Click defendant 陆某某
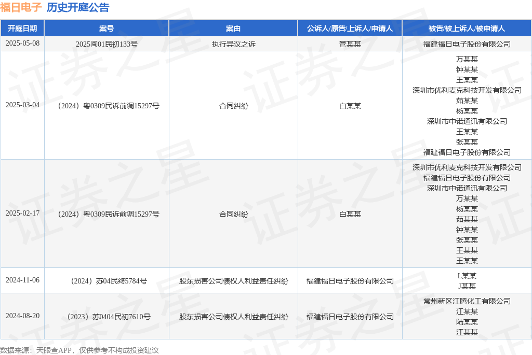The image size is (532, 355). (x=467, y=322)
